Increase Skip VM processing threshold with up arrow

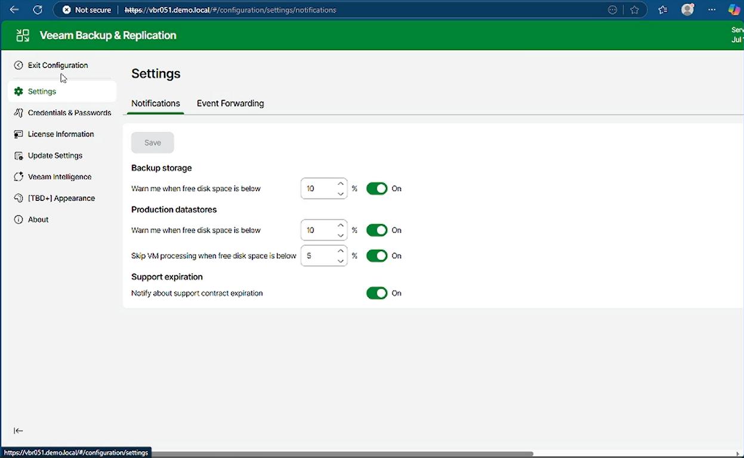coord(341,251)
